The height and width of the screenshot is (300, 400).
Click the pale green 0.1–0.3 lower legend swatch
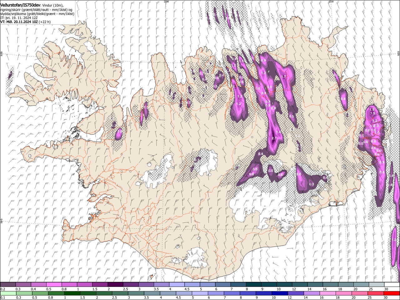click(8, 293)
